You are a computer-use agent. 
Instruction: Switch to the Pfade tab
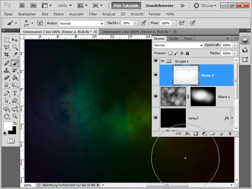tap(188, 38)
